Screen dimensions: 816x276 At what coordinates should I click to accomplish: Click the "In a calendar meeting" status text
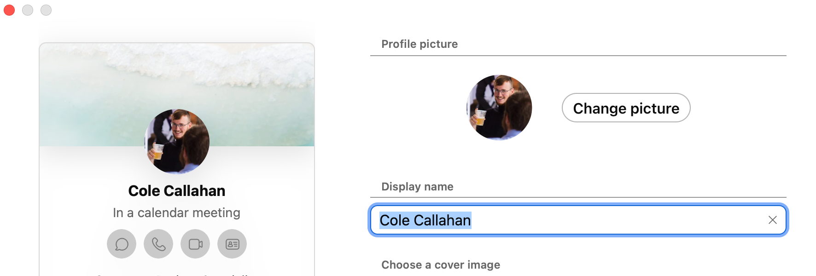[x=177, y=213]
